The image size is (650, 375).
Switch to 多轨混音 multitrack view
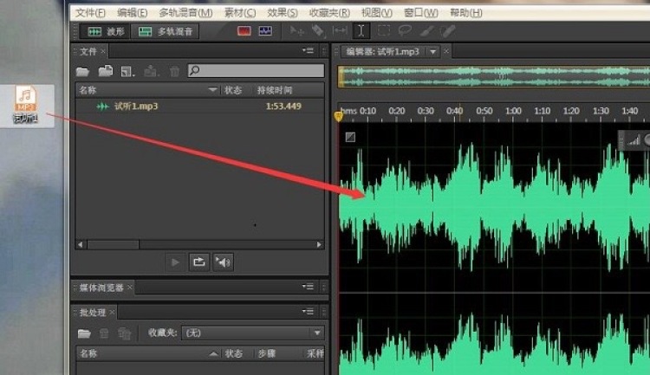tap(165, 31)
